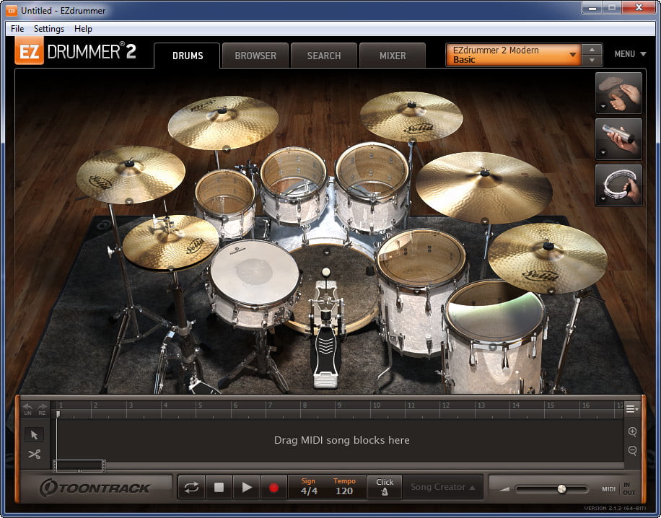Toggle the loop playback button
This screenshot has width=661, height=518.
[x=191, y=488]
